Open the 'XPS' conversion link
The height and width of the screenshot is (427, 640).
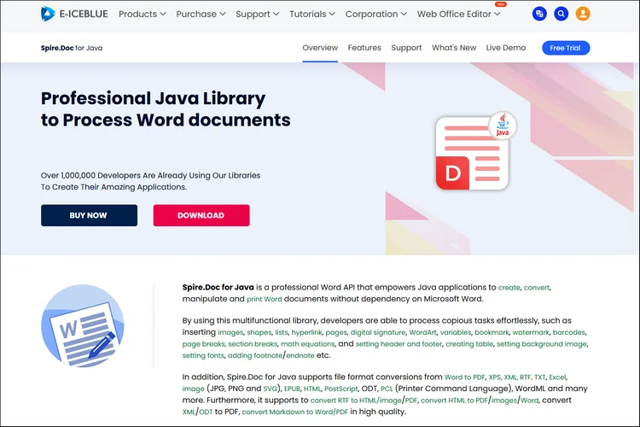coord(494,377)
